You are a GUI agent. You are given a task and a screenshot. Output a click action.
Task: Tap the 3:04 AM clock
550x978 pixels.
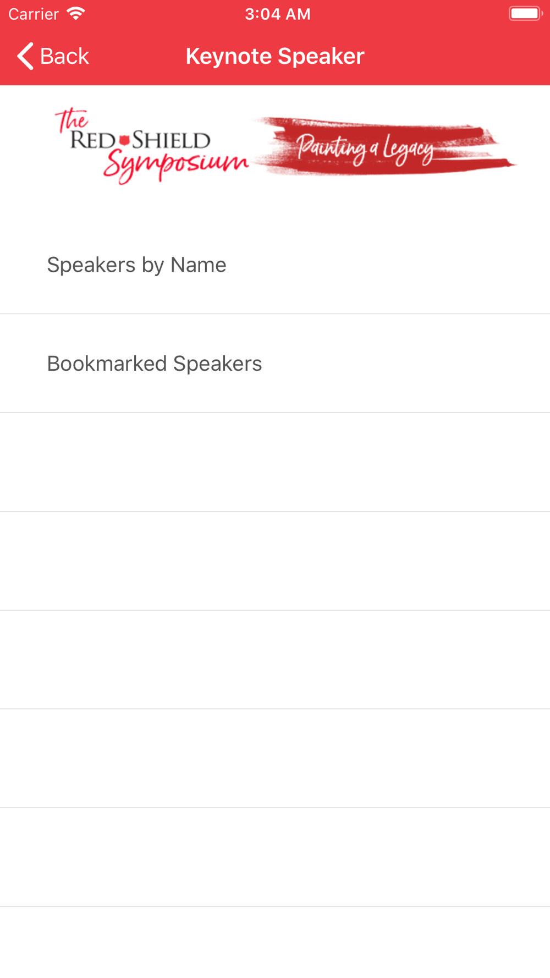point(278,14)
